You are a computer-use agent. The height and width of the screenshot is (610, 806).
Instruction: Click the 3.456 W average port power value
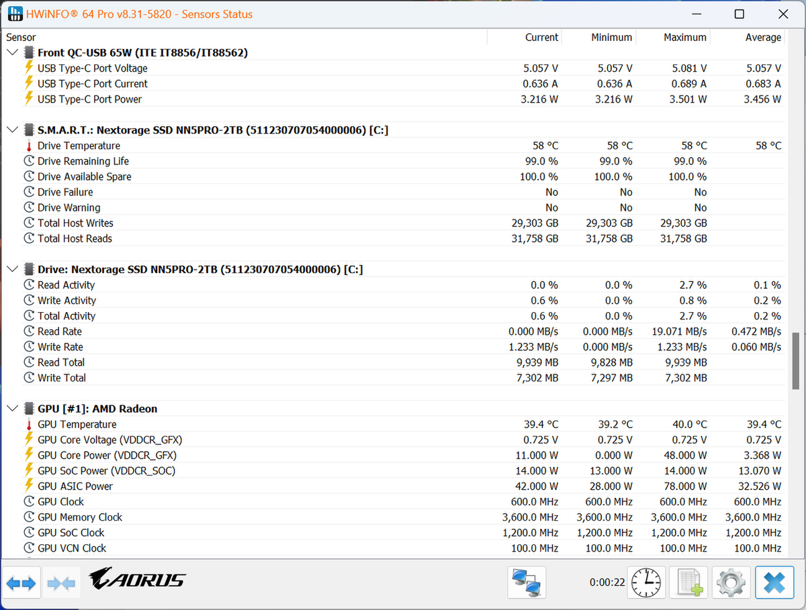(x=764, y=99)
